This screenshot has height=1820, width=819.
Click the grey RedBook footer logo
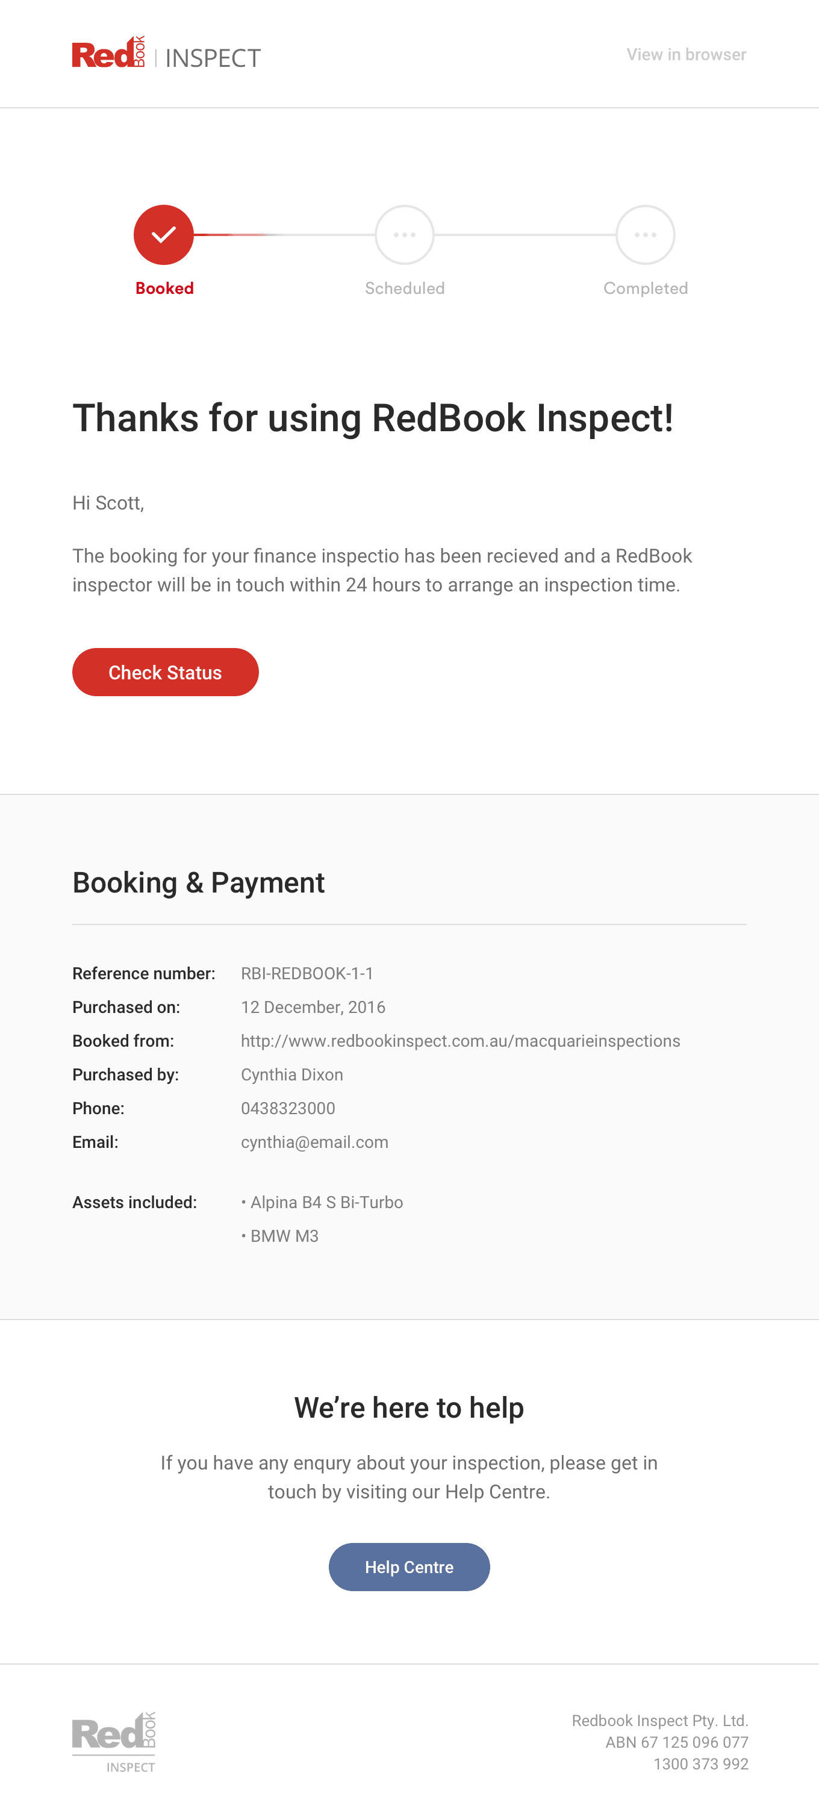coord(114,1742)
